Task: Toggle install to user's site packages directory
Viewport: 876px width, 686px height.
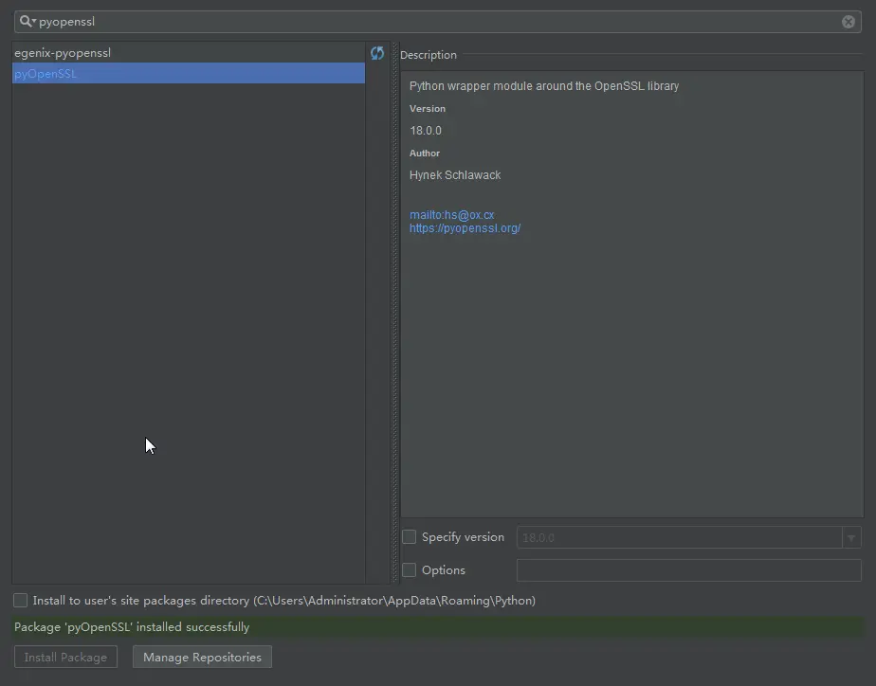Action: coord(20,600)
